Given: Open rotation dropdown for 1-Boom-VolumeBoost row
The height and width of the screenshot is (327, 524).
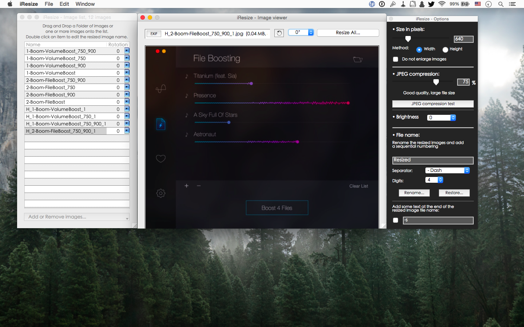Looking at the screenshot, I should click(127, 73).
